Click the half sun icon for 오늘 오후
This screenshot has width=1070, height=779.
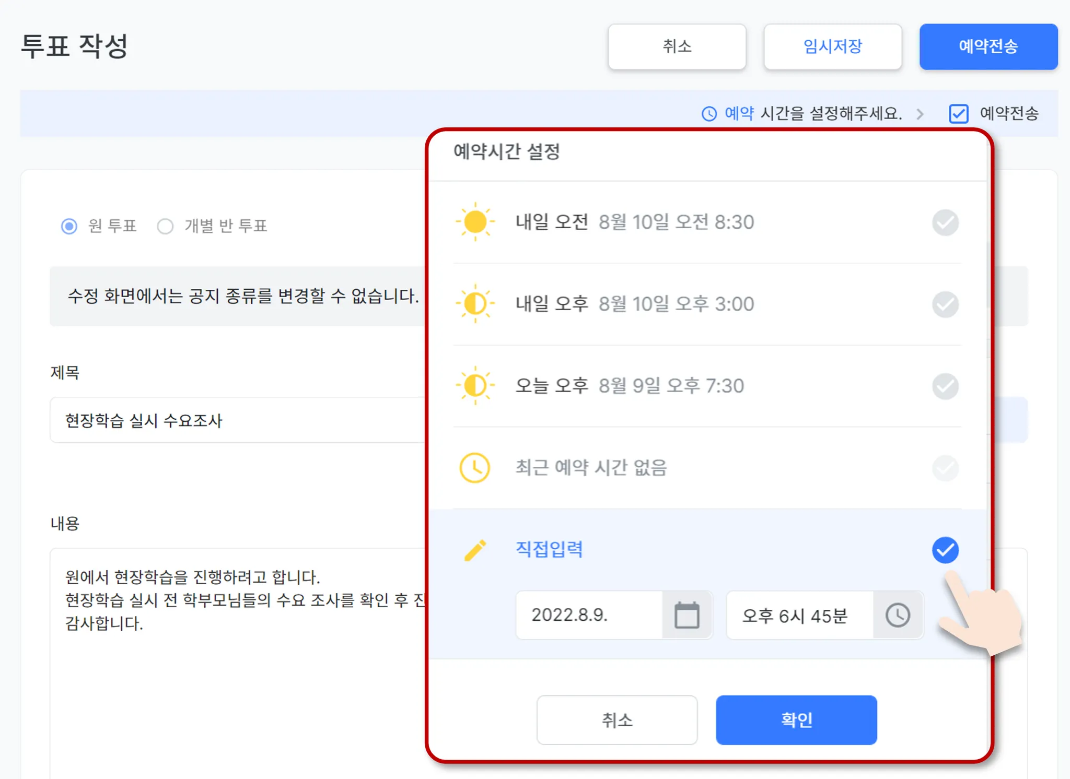pos(475,386)
